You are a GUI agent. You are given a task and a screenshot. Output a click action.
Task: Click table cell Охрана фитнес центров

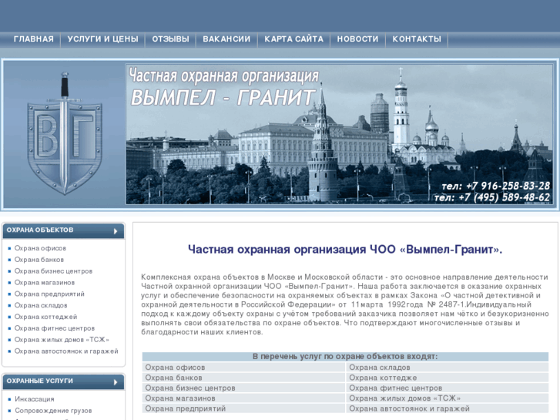click(x=447, y=388)
